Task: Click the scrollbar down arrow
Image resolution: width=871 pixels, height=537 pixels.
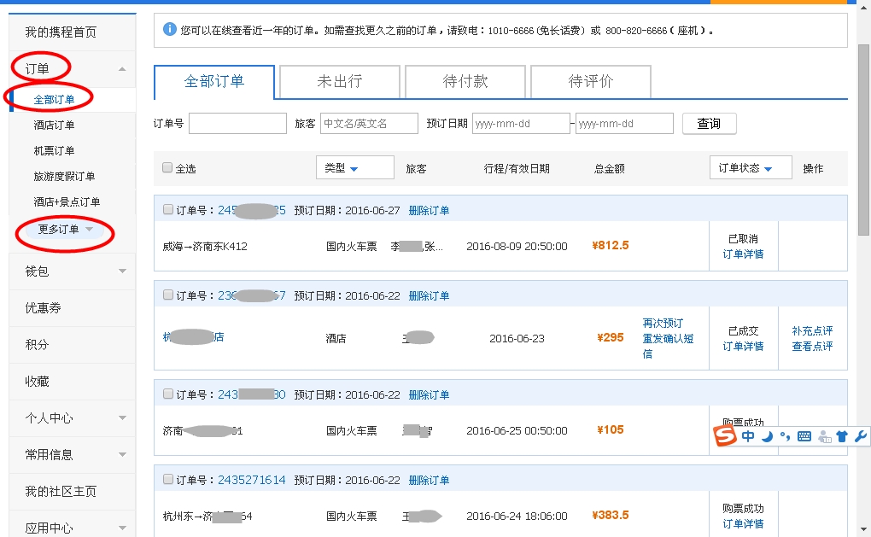Action: pyautogui.click(x=863, y=529)
